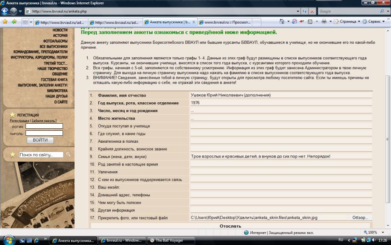Switch to bvvaul.ru - Window... taskbar button
Viewport: 391px width, 245px height.
[122, 240]
